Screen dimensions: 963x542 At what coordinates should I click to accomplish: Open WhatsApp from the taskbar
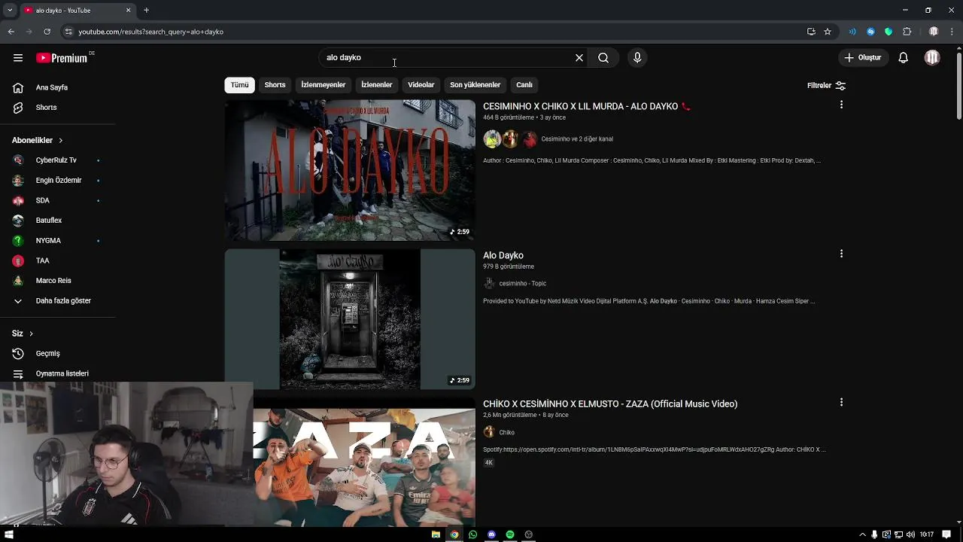(472, 534)
